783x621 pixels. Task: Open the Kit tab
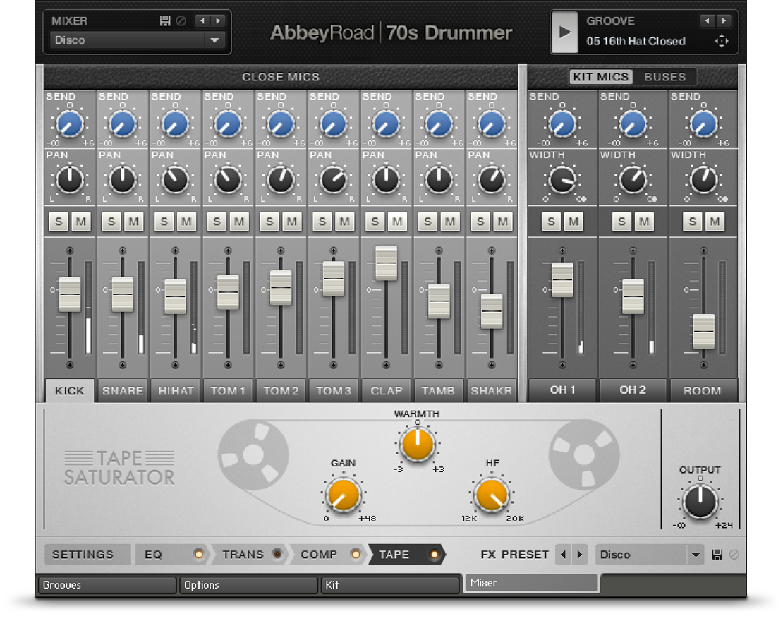coord(390,585)
